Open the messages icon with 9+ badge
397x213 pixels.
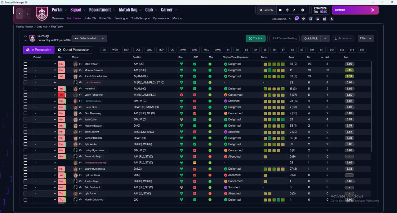point(297,19)
